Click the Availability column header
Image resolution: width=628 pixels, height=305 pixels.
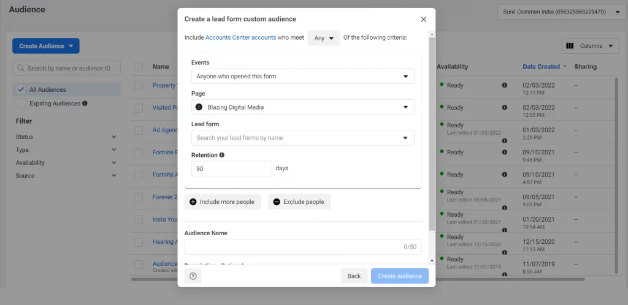point(452,67)
